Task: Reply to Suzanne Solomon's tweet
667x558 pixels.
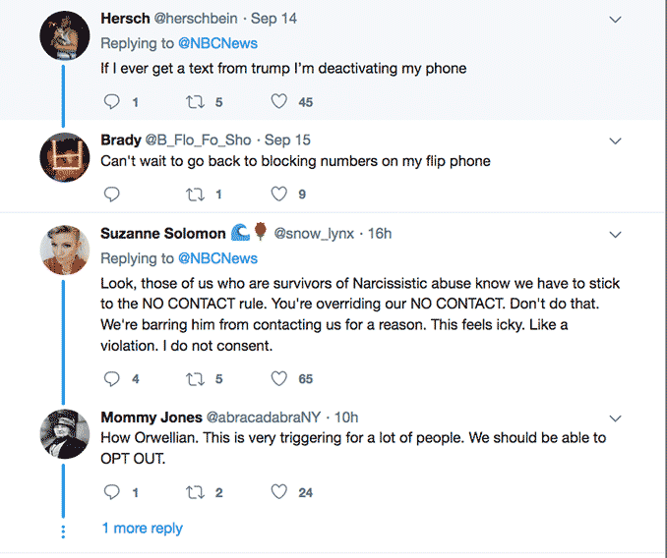Action: (111, 378)
